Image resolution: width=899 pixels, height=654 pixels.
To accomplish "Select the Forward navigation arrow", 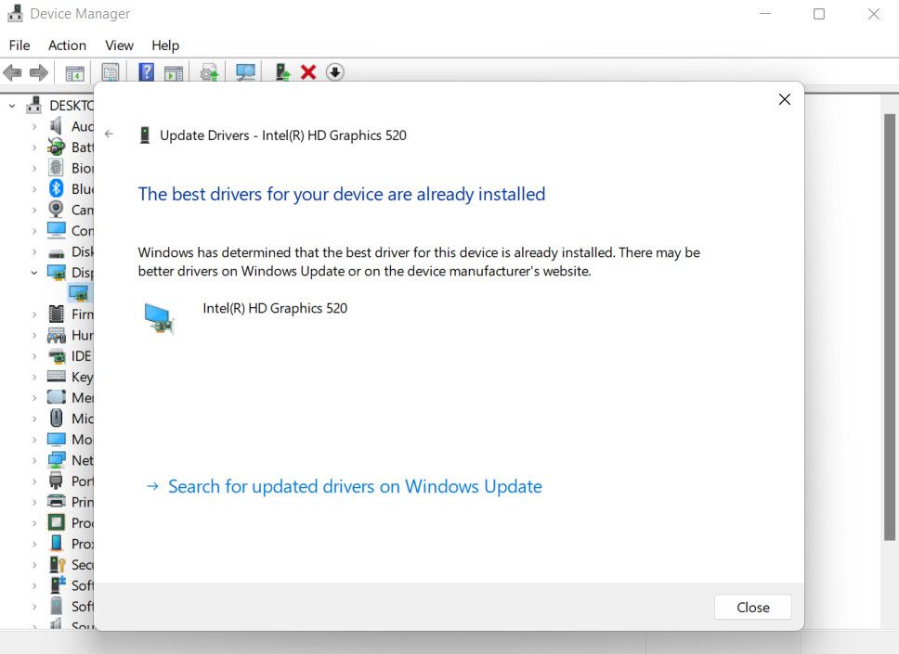I will (36, 72).
